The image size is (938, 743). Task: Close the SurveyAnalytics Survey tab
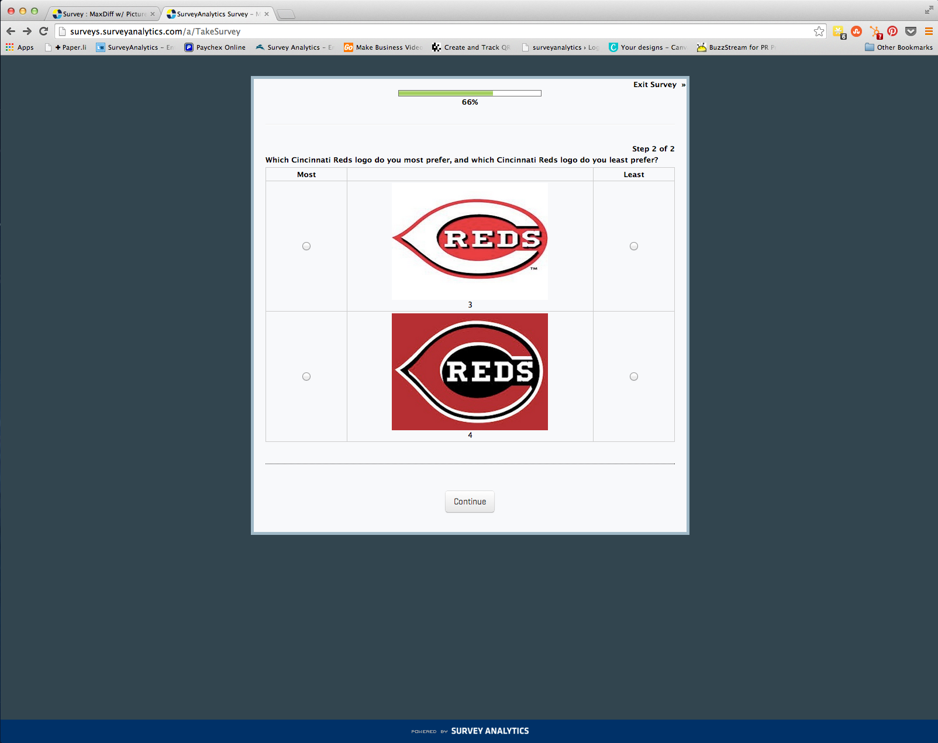[267, 14]
